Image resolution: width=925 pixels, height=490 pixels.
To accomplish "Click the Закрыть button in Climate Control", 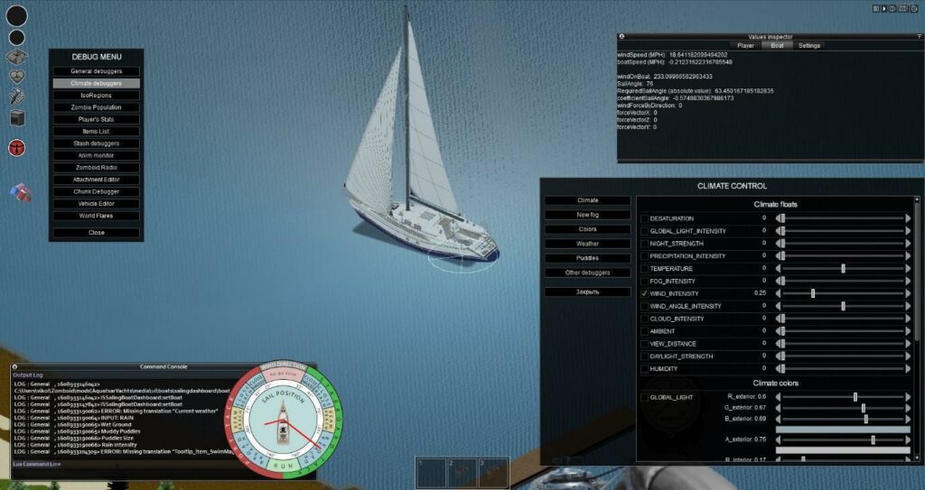I will [587, 291].
